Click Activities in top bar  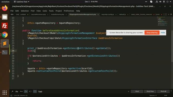point(5,2)
